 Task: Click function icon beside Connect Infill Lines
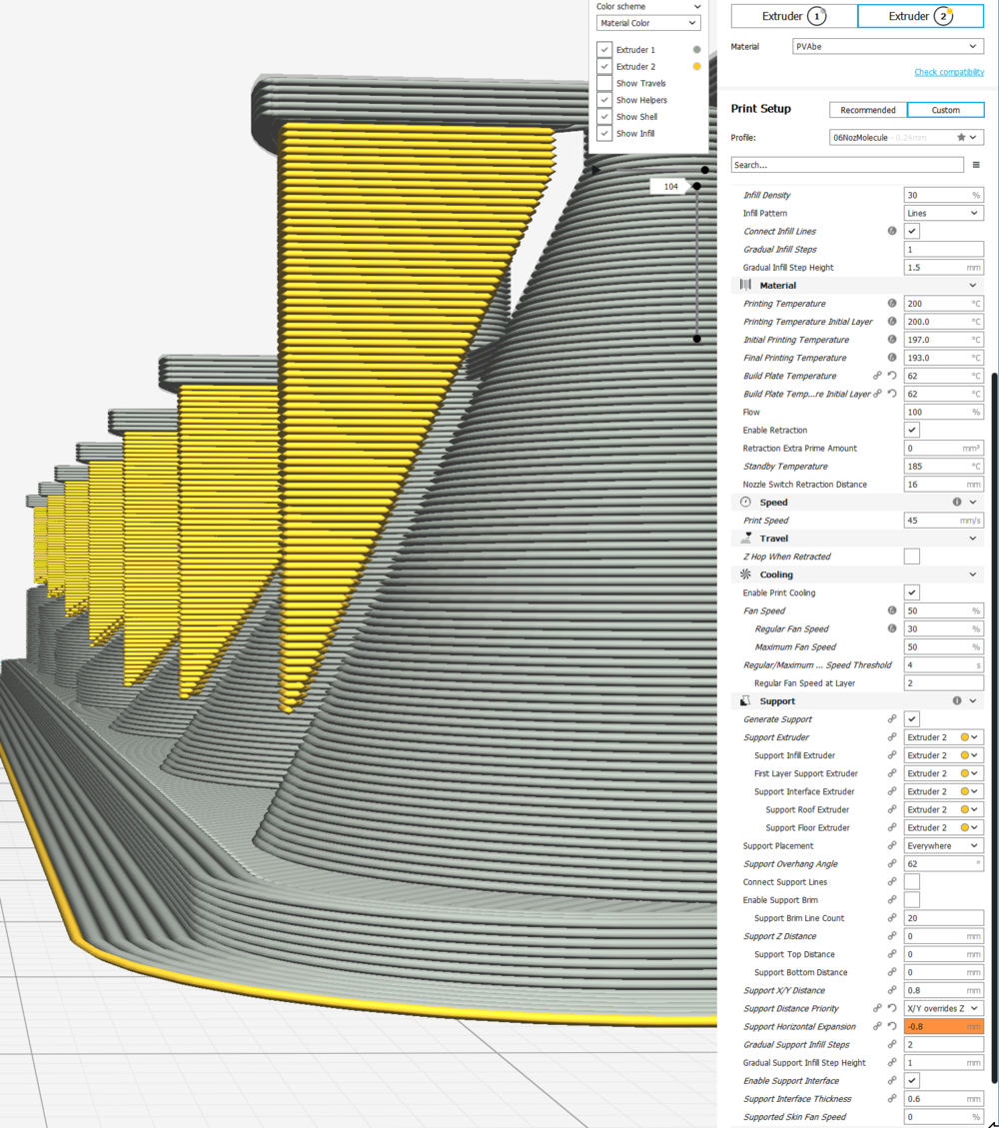pyautogui.click(x=892, y=231)
